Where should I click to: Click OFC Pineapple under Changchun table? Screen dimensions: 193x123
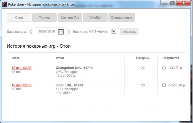point(67,72)
